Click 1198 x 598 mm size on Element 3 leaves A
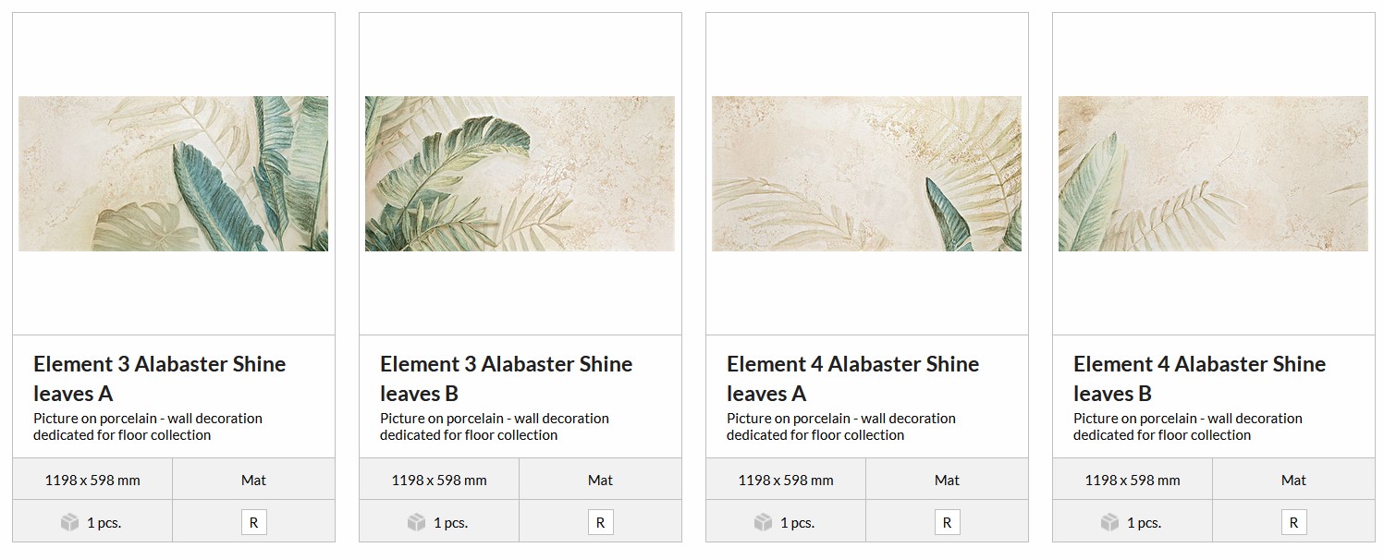This screenshot has width=1384, height=560. tap(92, 480)
